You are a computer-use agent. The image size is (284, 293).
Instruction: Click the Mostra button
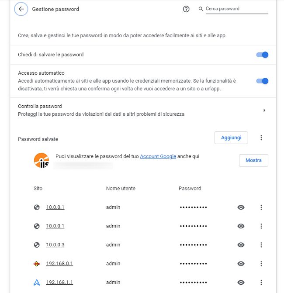coord(253,160)
